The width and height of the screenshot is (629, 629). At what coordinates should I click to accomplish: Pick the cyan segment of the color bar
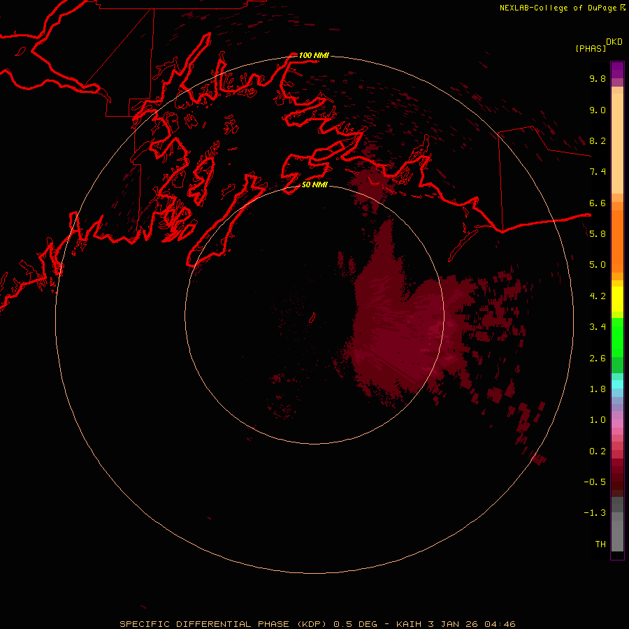[617, 384]
